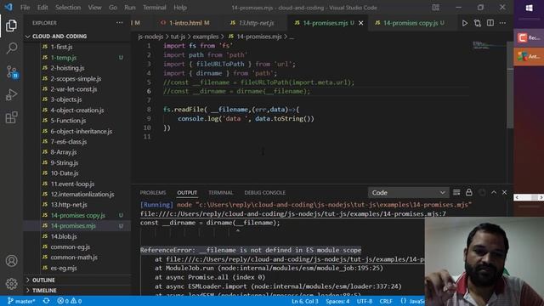The width and height of the screenshot is (544, 306).
Task: Switch to the TERMINAL panel tab
Action: coord(221,193)
